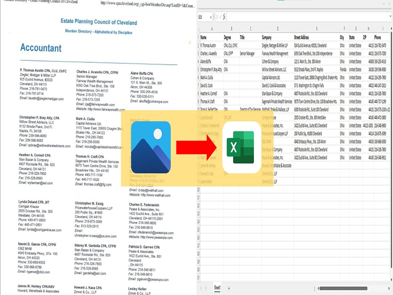Select column D header
Image resolution: width=393 pixels, height=295 pixels.
click(x=277, y=29)
